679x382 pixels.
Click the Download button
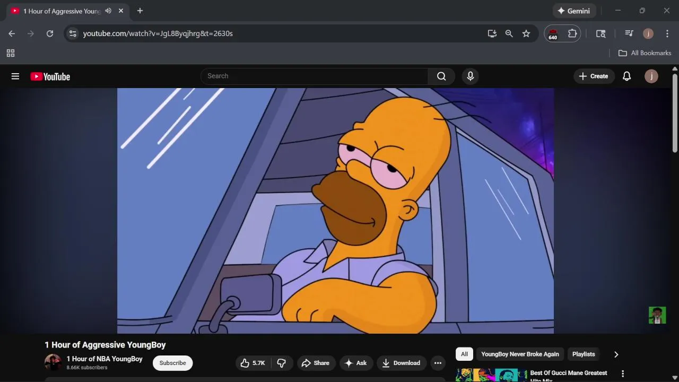coord(401,363)
